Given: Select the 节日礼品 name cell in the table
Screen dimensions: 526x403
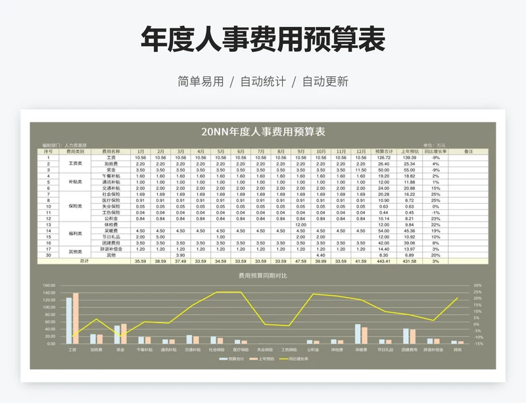Looking at the screenshot, I should click(111, 237).
